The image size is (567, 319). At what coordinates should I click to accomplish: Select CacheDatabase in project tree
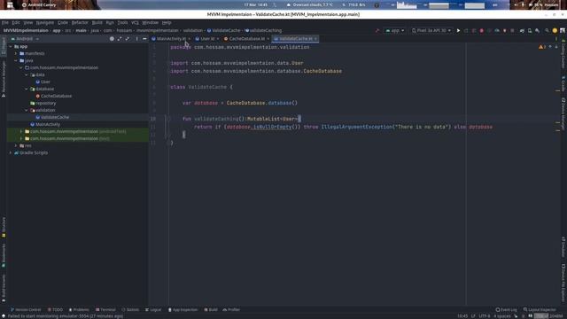pos(53,97)
